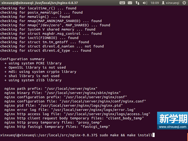188x141 pixels.
Task: Click the 'Configuration summary' heading line
Action: pyautogui.click(x=22, y=59)
